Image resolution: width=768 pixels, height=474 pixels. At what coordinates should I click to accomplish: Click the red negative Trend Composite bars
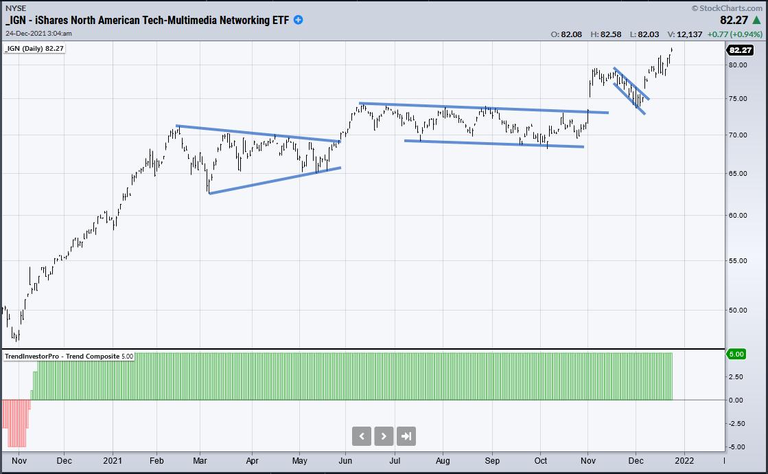(x=16, y=422)
